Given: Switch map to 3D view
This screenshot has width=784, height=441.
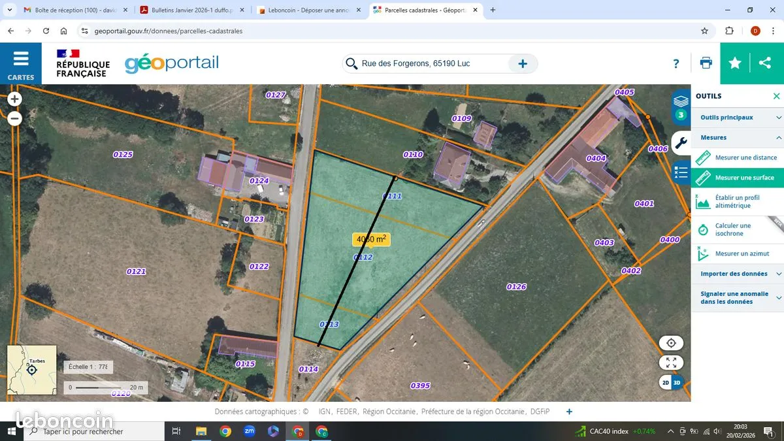Looking at the screenshot, I should click(677, 382).
